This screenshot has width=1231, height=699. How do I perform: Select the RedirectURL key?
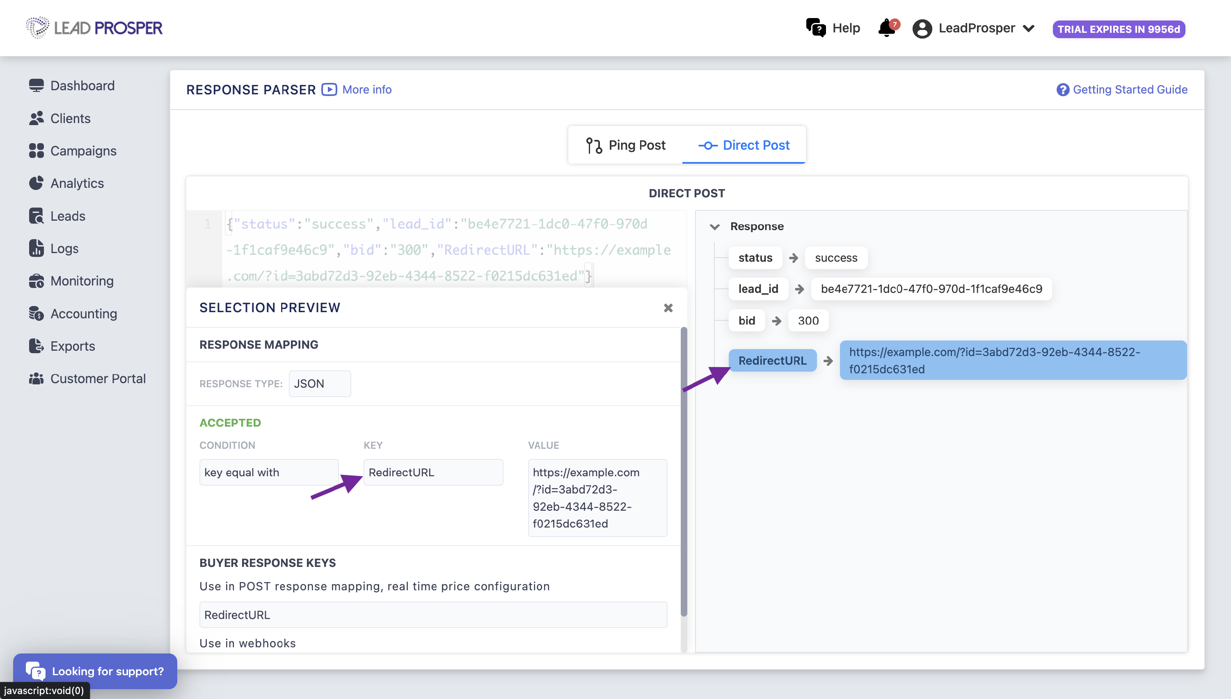point(773,361)
